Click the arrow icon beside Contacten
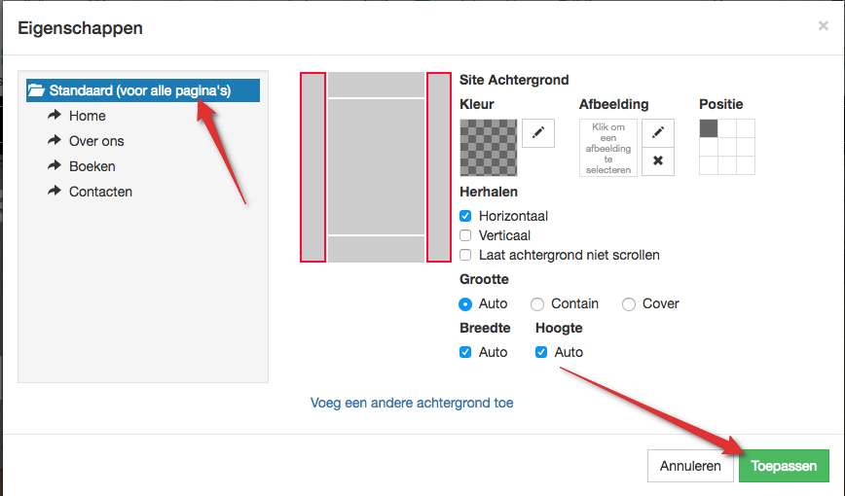 (x=54, y=192)
